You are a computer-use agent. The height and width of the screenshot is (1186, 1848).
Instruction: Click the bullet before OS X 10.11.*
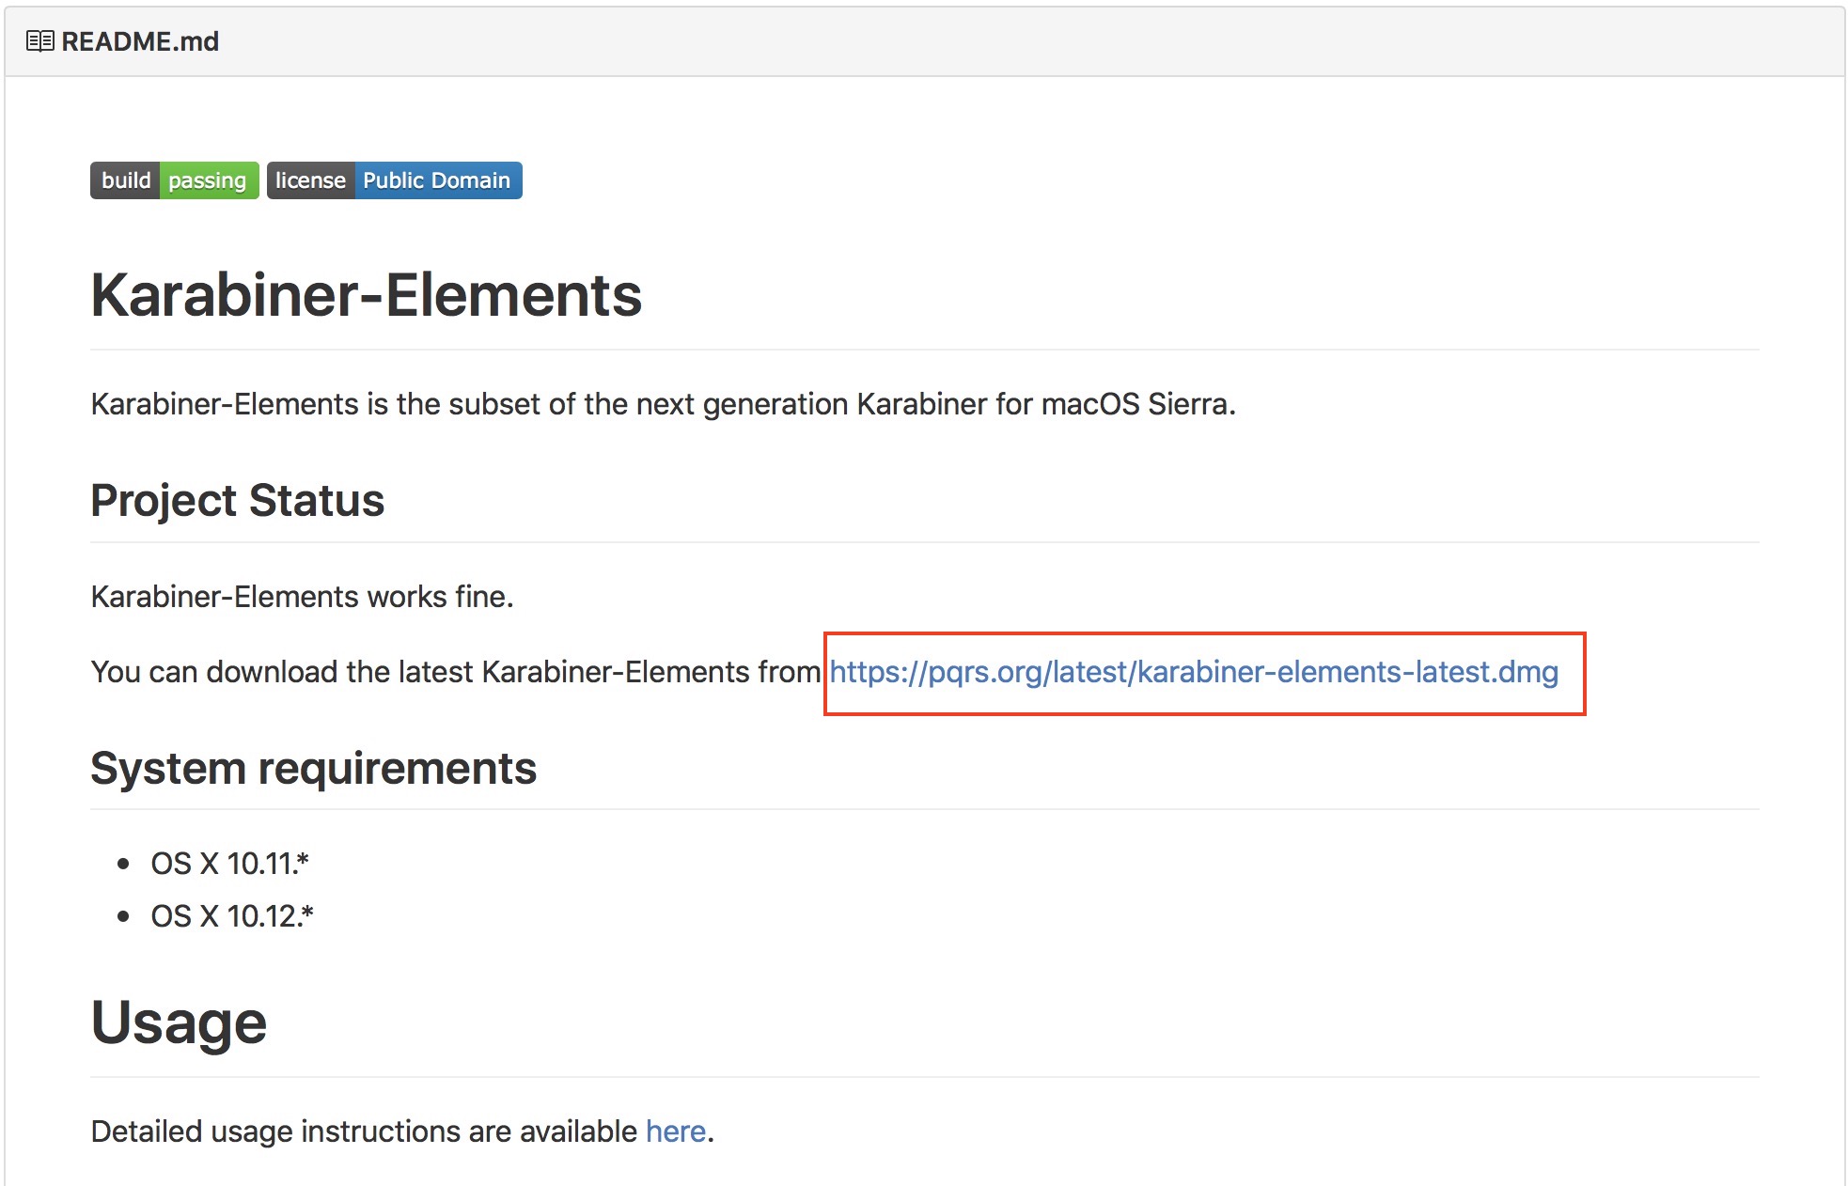[x=123, y=864]
